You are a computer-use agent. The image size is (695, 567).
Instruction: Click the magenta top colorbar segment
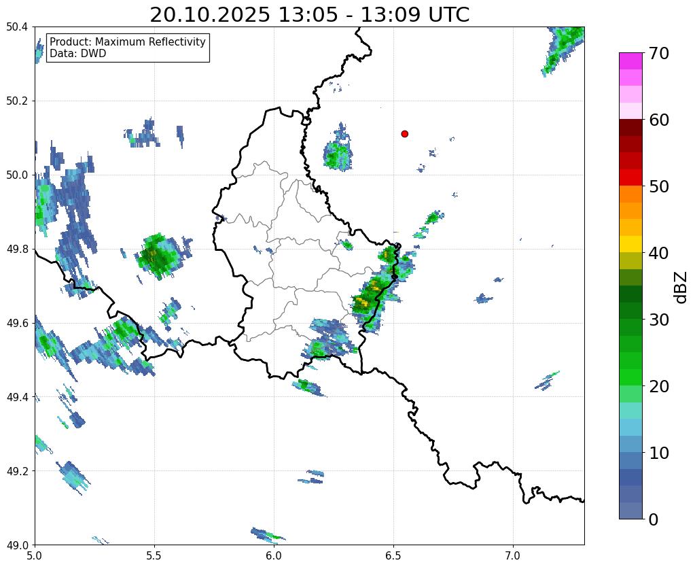point(630,61)
